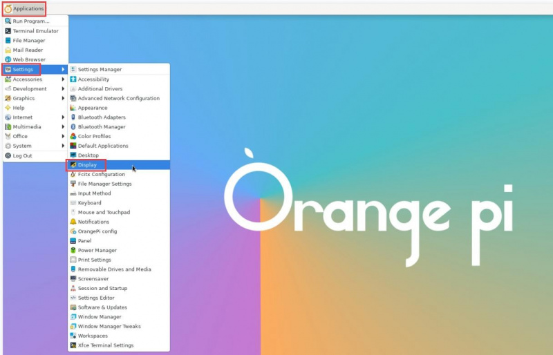
Task: Click Advanced Network Configuration icon
Action: (x=73, y=98)
